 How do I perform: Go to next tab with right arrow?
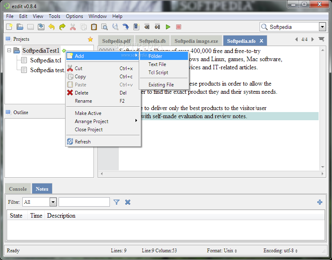(312, 39)
